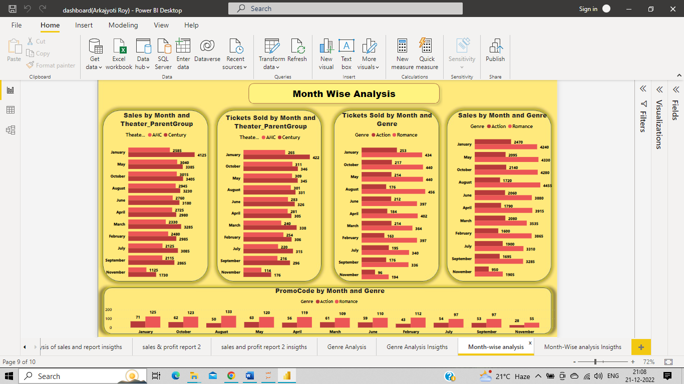Image resolution: width=684 pixels, height=384 pixels.
Task: Click the Sign in button
Action: (x=588, y=8)
